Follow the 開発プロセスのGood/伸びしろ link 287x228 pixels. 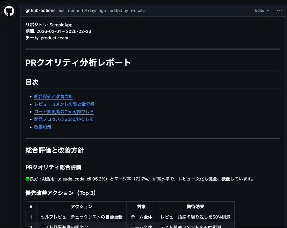coord(64,119)
